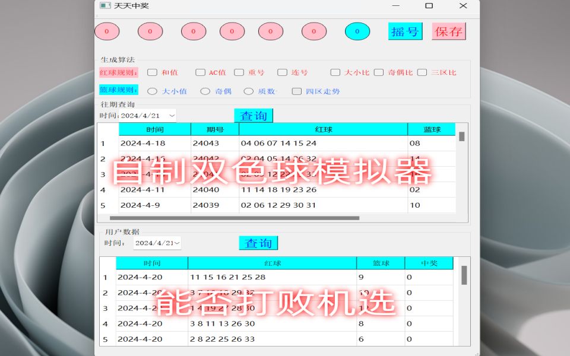The image size is (570, 356).
Task: Open the date dropdown in 往期查询 section
Action: 173,115
